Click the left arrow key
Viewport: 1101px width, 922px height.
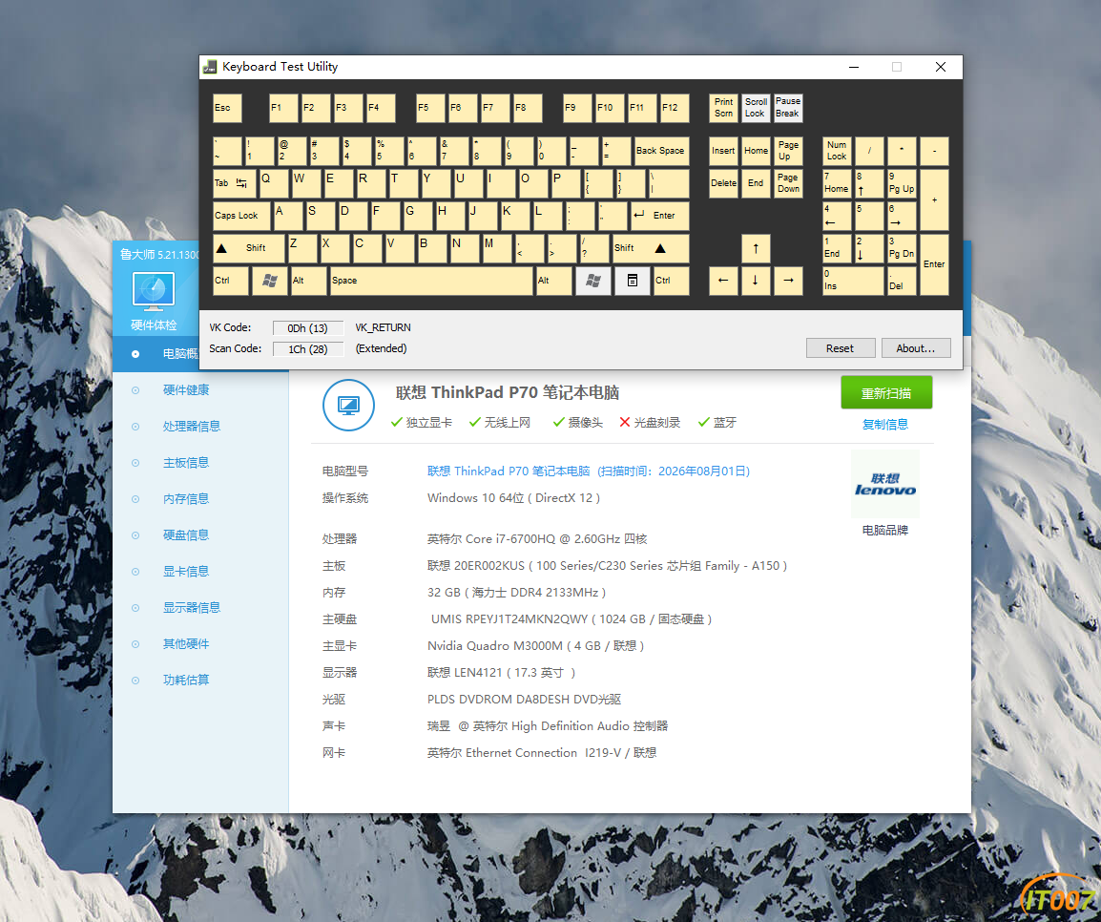[723, 281]
